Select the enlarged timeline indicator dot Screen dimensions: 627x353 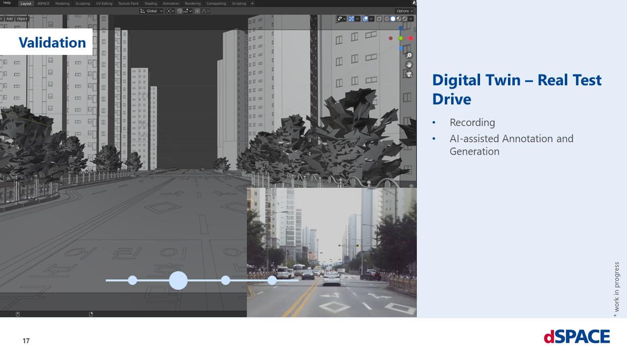[x=178, y=280]
